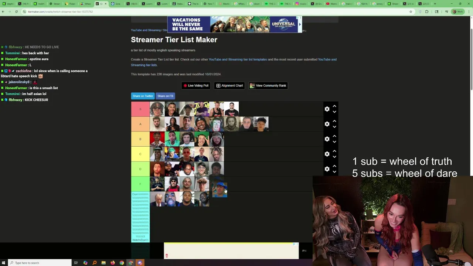Select the red S tier label
The image size is (473, 266).
(x=140, y=109)
